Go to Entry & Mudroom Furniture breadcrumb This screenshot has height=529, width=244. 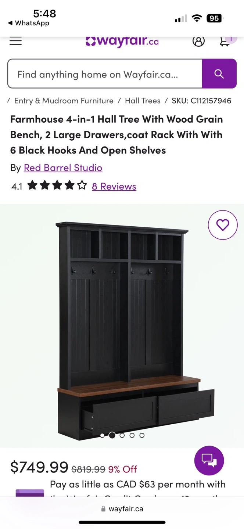coord(64,101)
